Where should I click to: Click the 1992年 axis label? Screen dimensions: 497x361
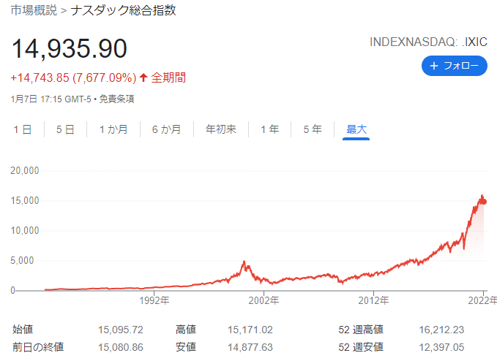[x=154, y=300]
